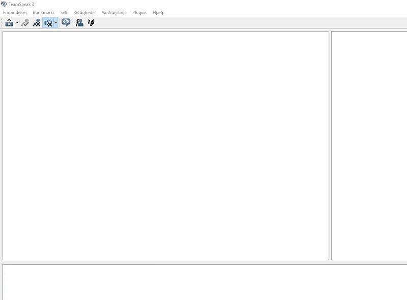Open the Værktøjslinje menu
The image size is (407, 300).
114,12
